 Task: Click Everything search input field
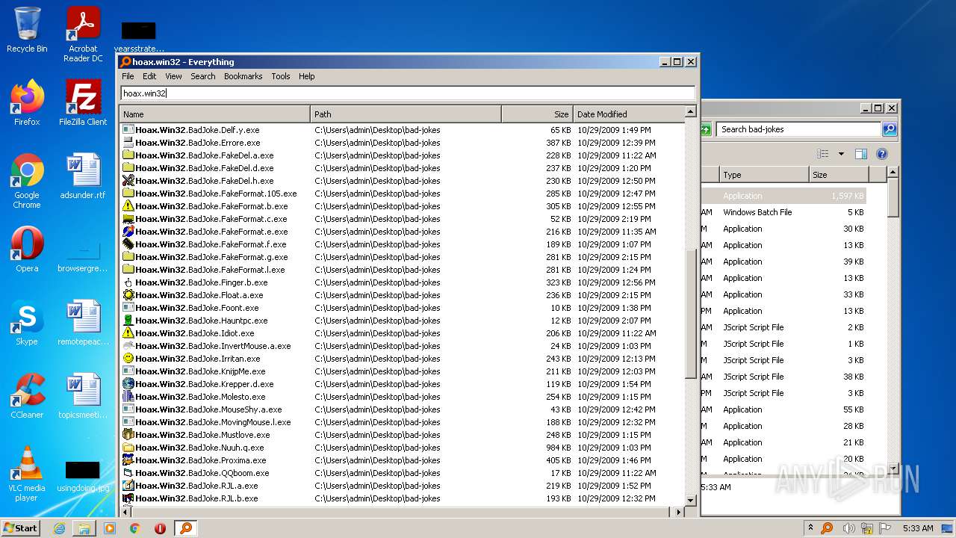point(408,93)
